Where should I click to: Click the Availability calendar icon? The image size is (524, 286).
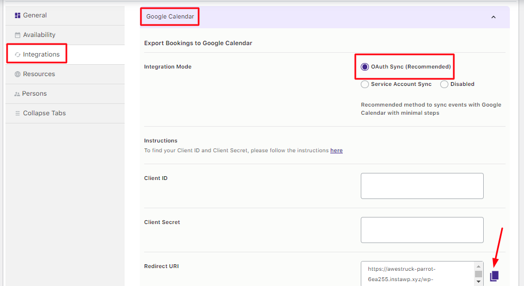[x=18, y=35]
